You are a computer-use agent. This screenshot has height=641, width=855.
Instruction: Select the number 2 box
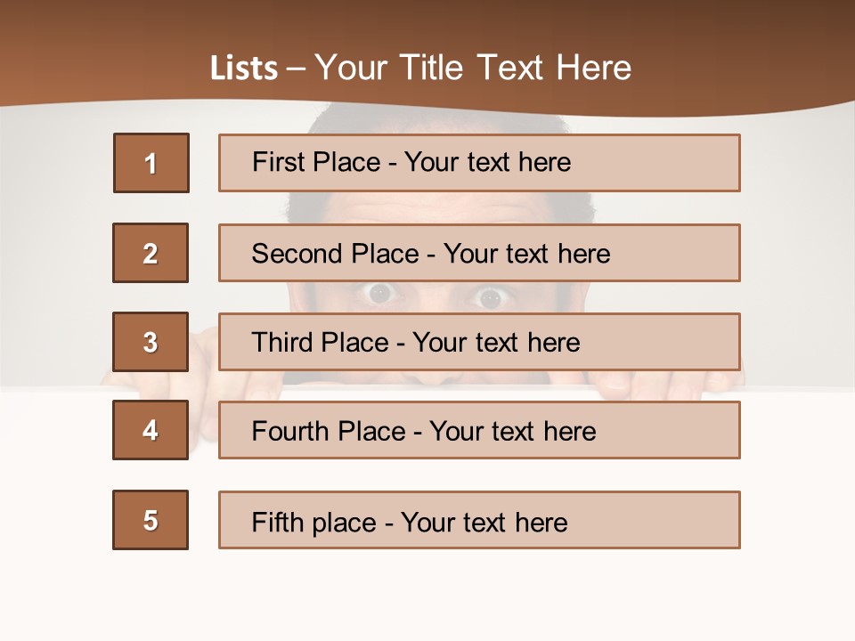pos(151,253)
